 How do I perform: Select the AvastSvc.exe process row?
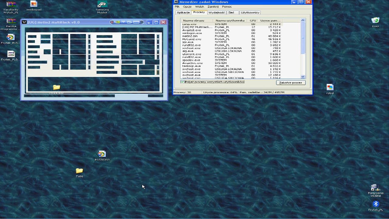tap(232, 63)
